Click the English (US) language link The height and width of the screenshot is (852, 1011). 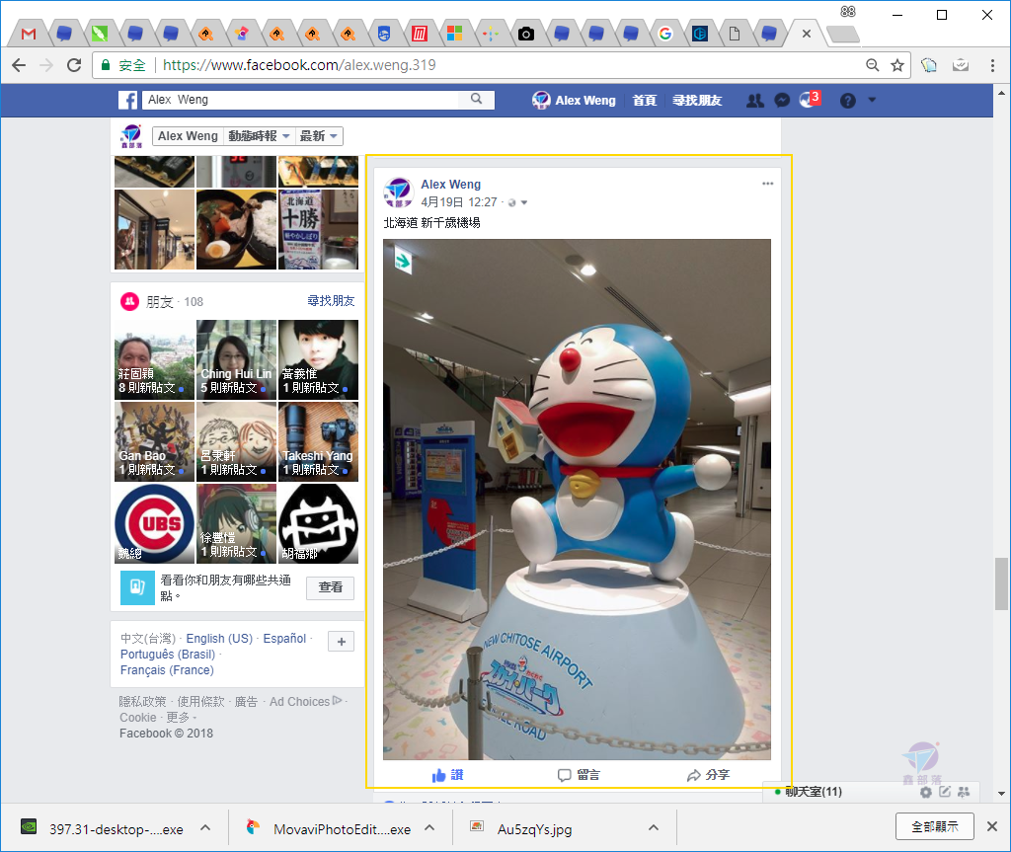[x=219, y=638]
